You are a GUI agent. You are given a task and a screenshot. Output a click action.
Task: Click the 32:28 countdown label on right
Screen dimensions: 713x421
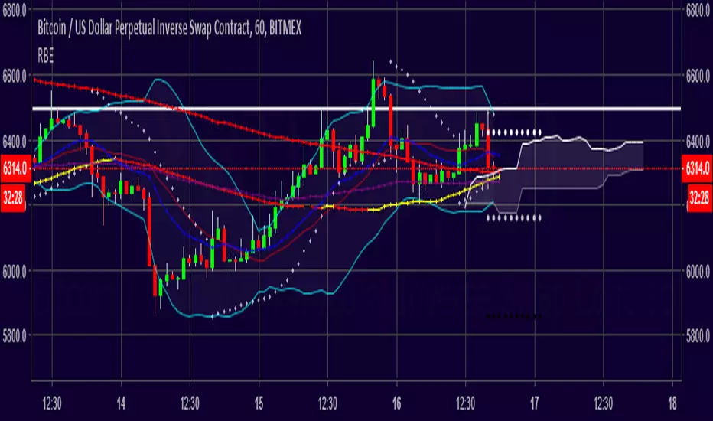pos(698,198)
